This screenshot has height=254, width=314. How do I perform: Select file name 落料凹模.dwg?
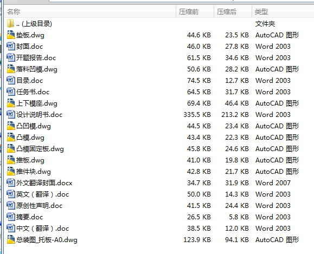click(37, 69)
